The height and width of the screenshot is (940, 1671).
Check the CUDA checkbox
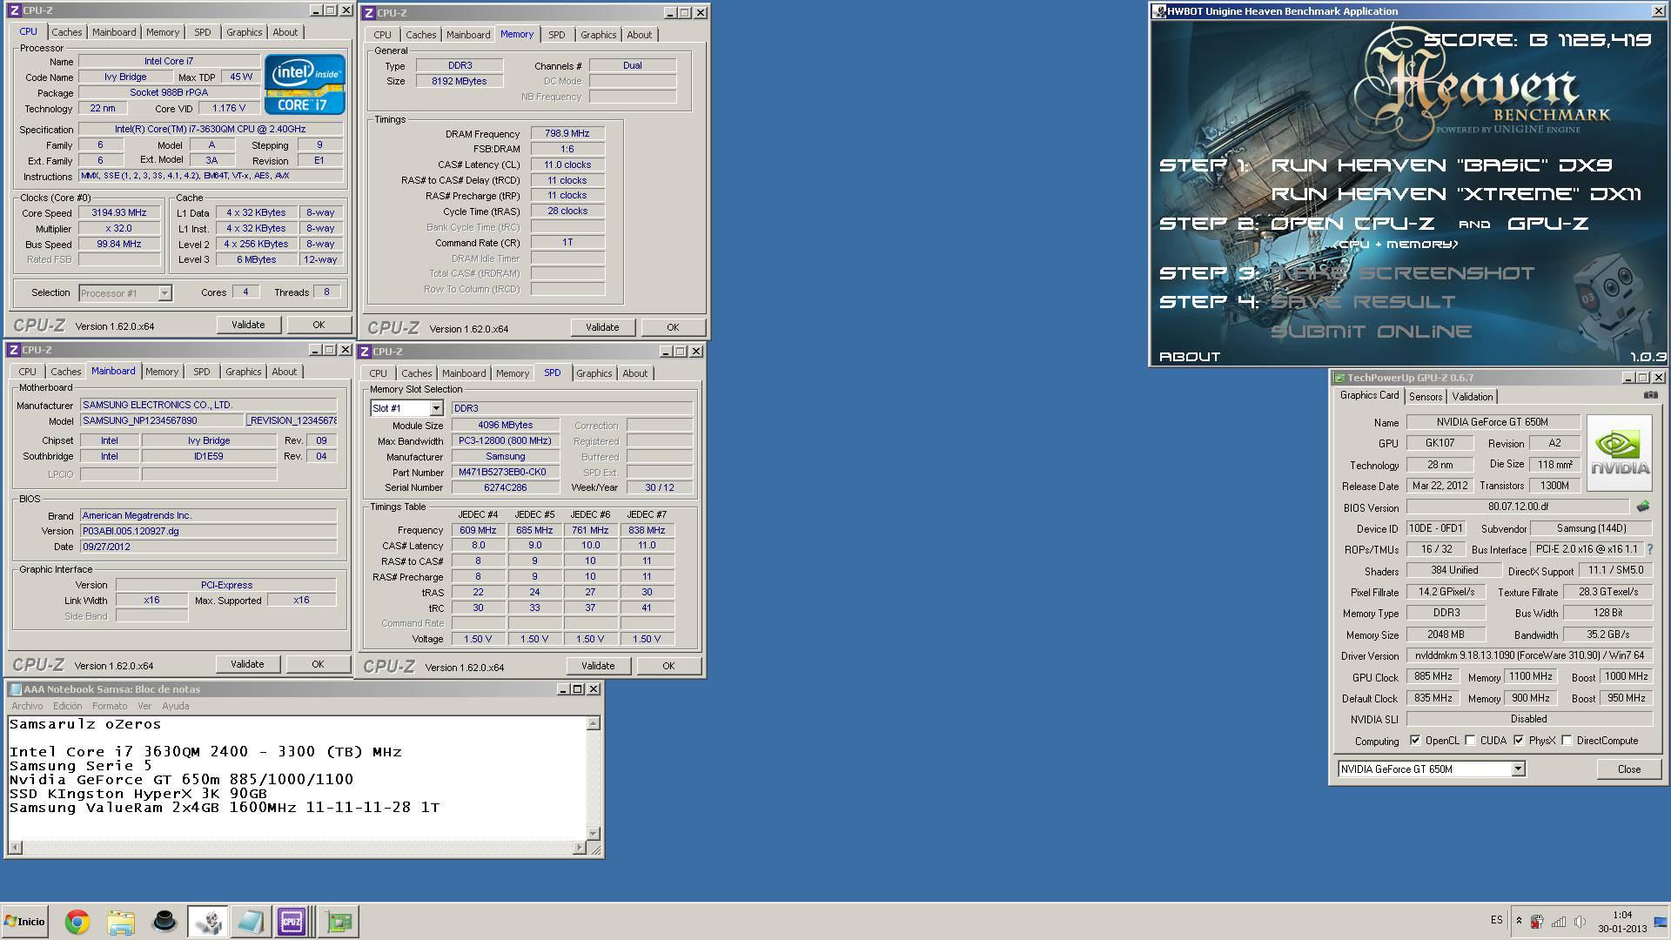[x=1470, y=741]
